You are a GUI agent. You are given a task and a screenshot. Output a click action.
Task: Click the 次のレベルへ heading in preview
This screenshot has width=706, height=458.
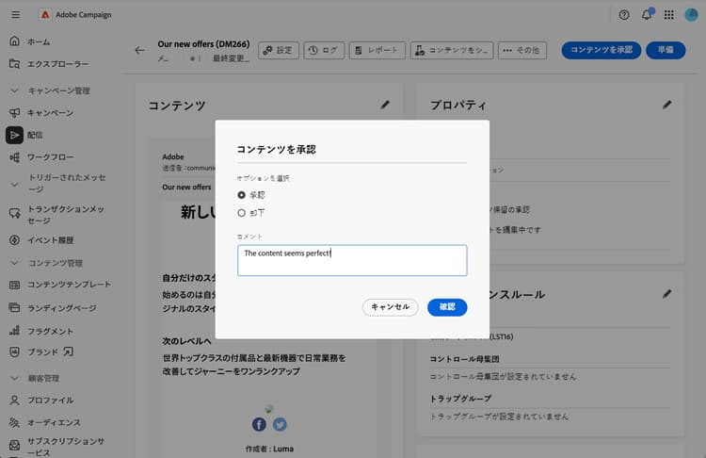(187, 341)
